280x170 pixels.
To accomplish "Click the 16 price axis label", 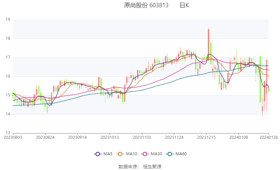I will pyautogui.click(x=8, y=76).
